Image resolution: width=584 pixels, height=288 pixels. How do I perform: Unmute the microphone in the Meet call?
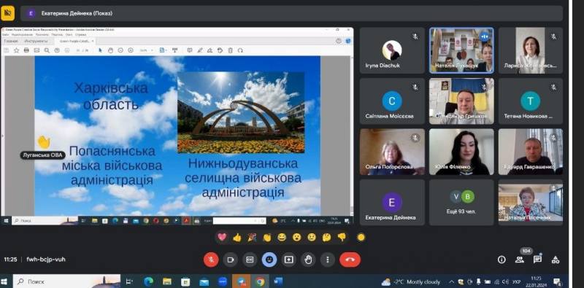click(x=211, y=260)
